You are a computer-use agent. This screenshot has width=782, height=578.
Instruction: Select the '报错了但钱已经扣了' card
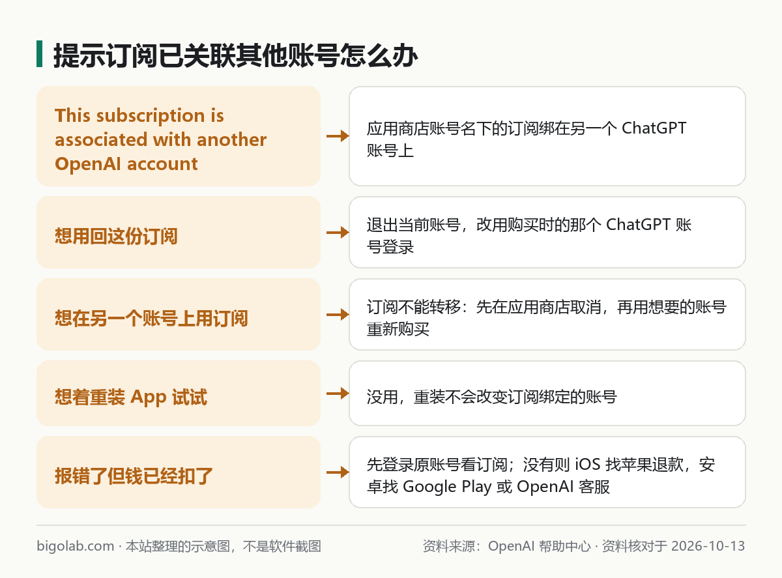pos(179,472)
